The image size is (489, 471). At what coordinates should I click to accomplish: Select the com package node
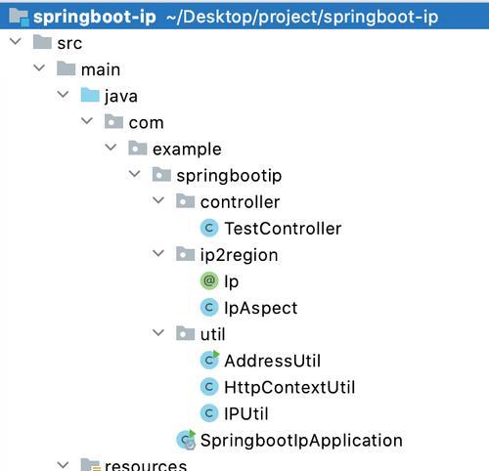pyautogui.click(x=146, y=123)
